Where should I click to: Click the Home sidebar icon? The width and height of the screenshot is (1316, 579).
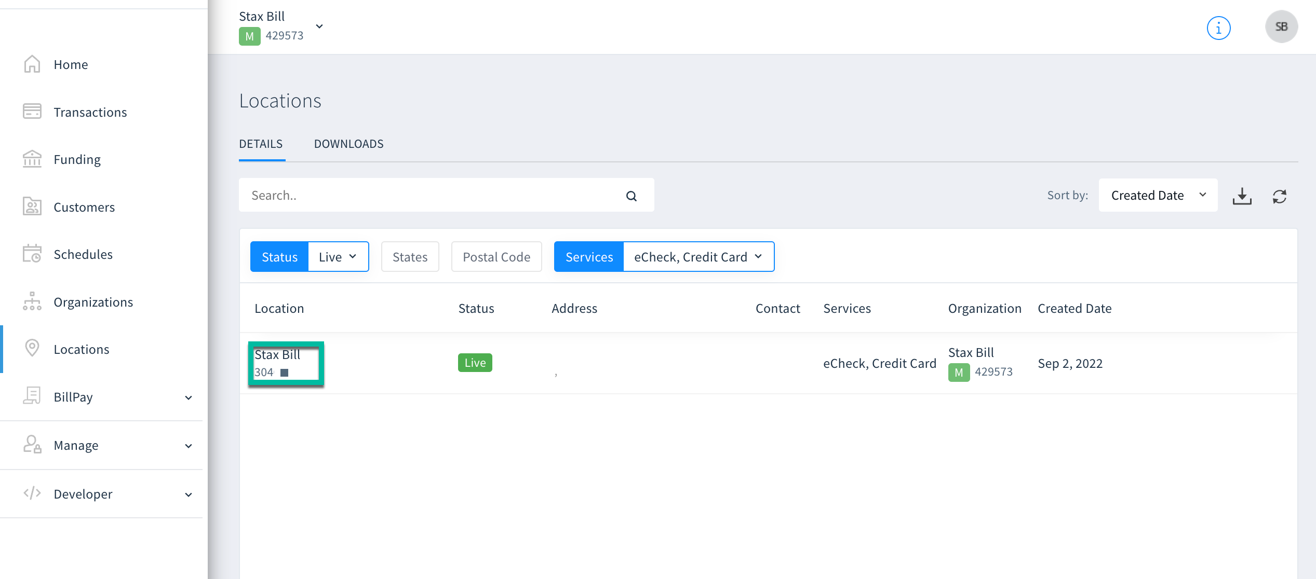(x=32, y=64)
